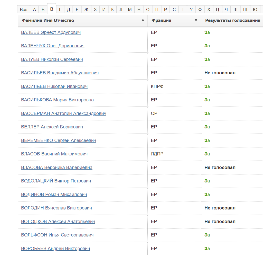263x255 pixels.
Task: Click the ВЛАСОВА Вероника Валериевна link
Action: (57, 168)
